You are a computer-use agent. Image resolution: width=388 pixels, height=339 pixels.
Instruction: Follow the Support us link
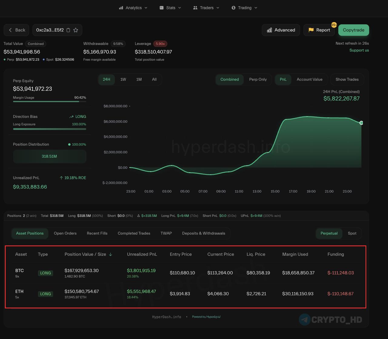(x=359, y=50)
